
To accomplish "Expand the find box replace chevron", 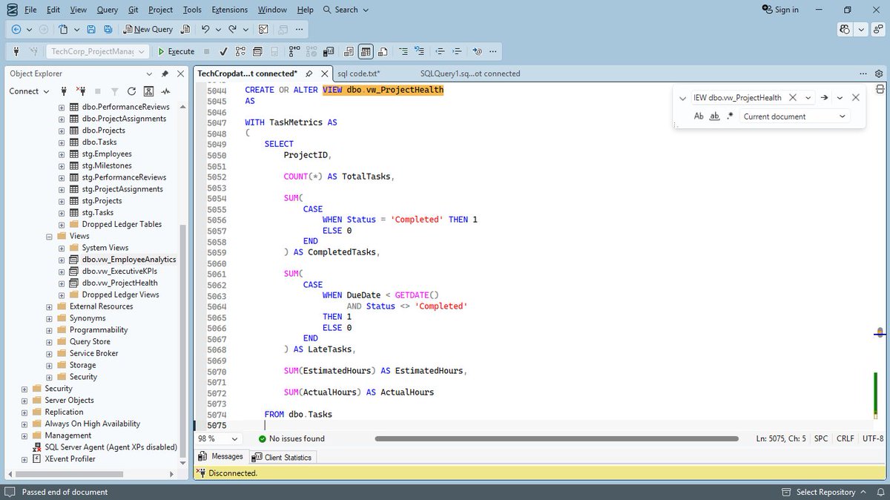I will point(682,97).
